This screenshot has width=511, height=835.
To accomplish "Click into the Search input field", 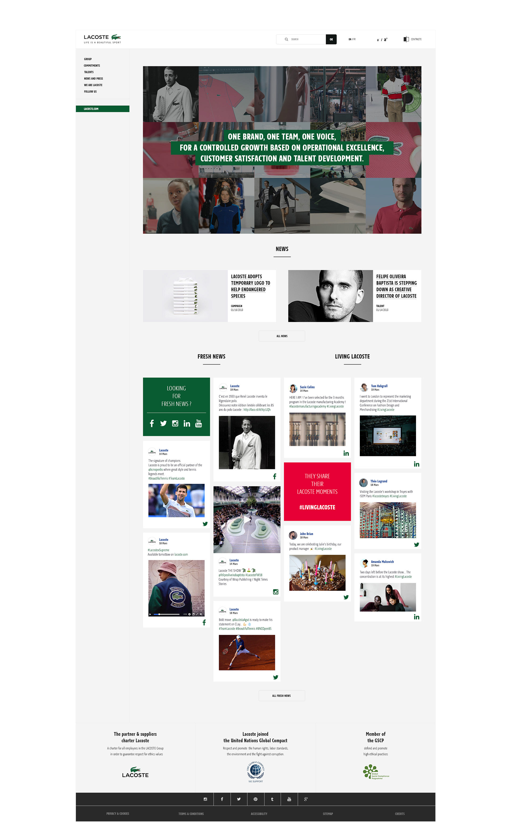I will click(x=304, y=39).
